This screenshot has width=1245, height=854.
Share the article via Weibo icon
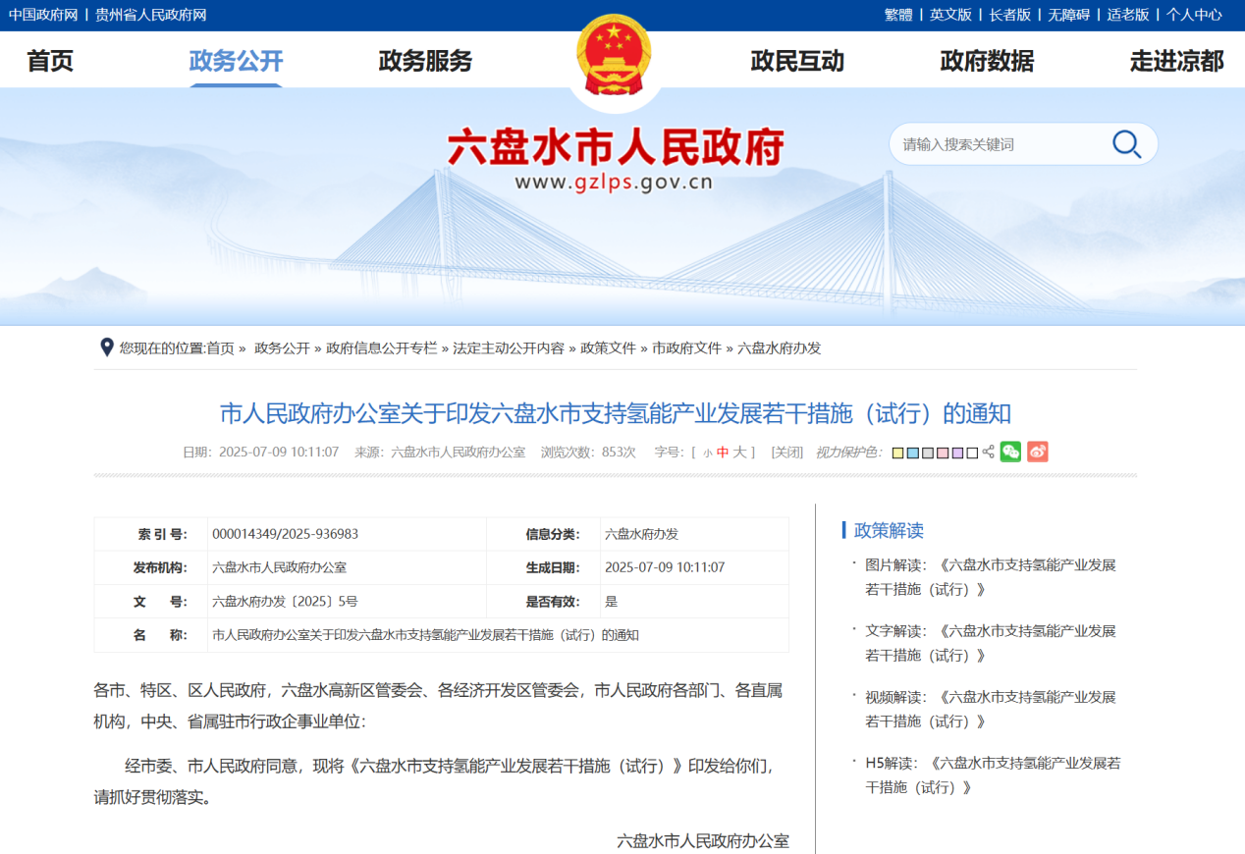(1038, 452)
